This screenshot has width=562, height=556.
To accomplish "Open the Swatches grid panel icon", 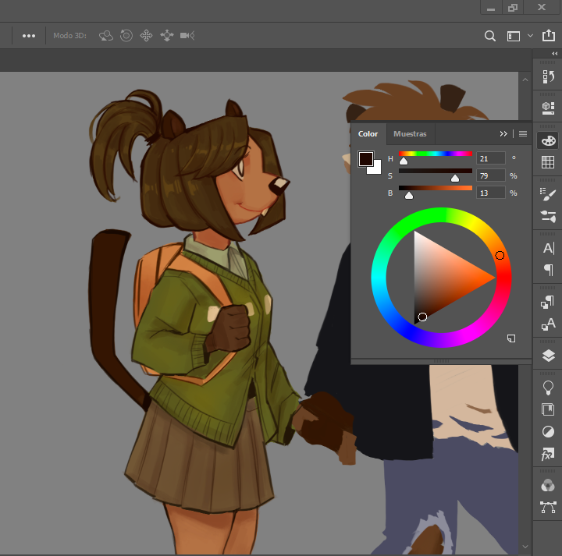I will 548,162.
